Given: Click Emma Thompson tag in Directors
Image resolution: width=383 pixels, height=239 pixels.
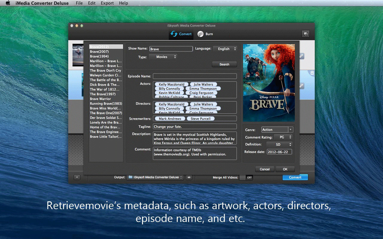Looking at the screenshot, I should pyautogui.click(x=203, y=108).
